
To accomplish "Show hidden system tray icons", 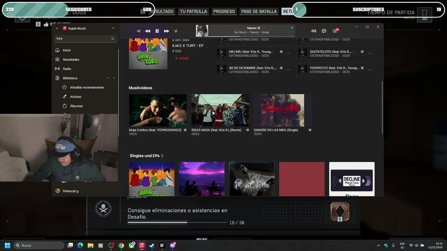I will [x=378, y=245].
